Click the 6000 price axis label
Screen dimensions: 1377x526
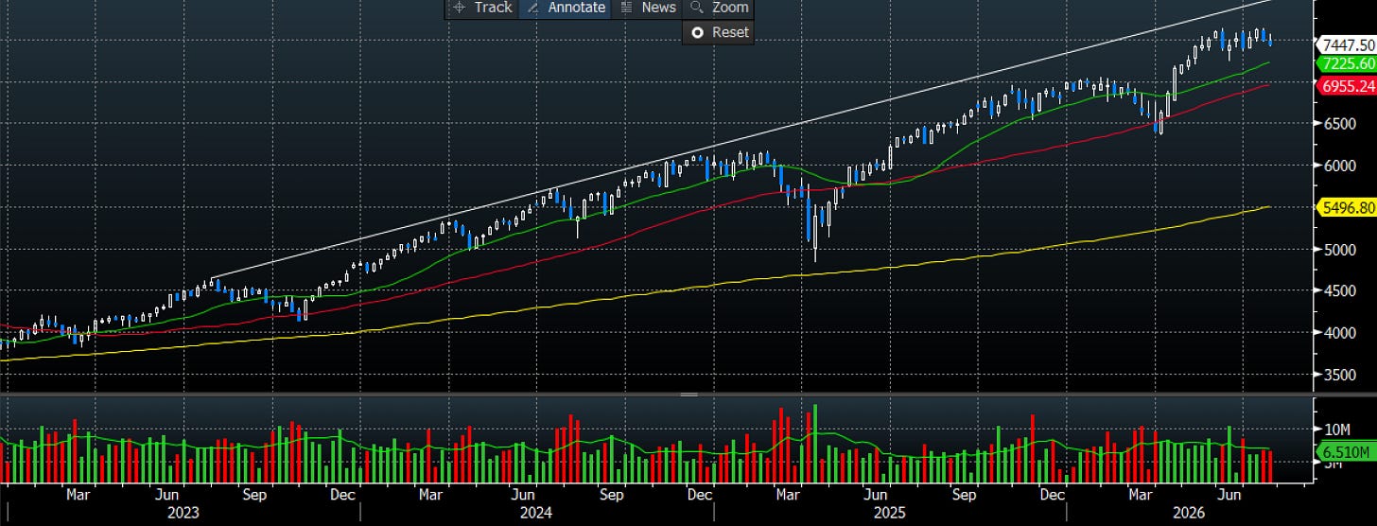[1342, 166]
